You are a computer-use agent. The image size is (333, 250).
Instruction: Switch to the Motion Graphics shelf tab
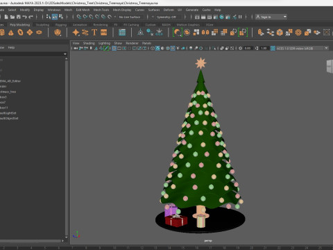[x=188, y=25]
